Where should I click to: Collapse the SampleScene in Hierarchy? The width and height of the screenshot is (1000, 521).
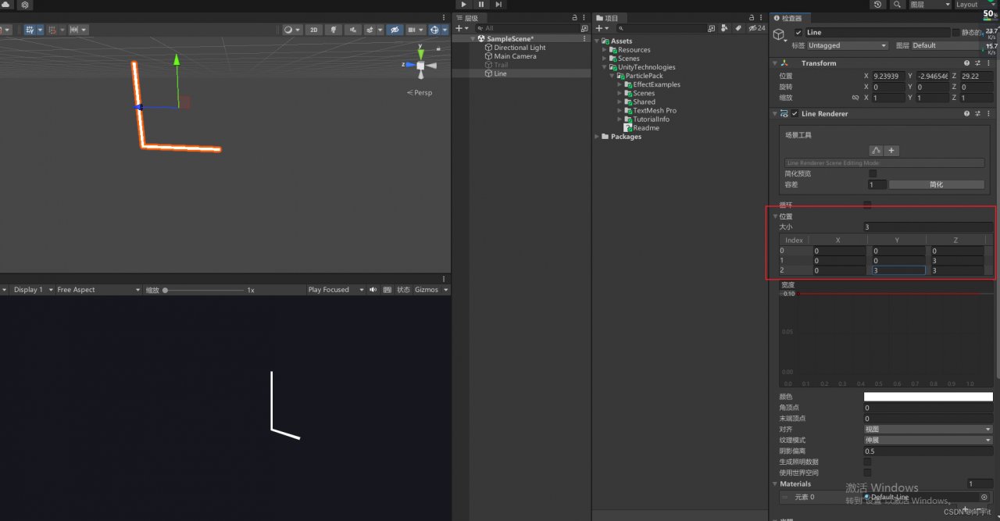point(473,39)
